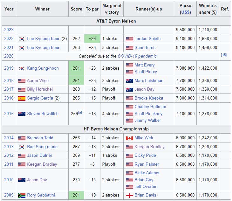Open footnote [a] beside score 259
The image size is (232, 201).
coord(80,112)
